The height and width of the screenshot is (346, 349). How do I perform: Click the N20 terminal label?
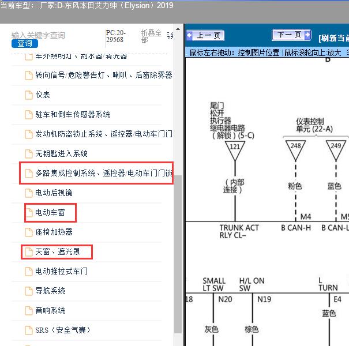click(225, 299)
